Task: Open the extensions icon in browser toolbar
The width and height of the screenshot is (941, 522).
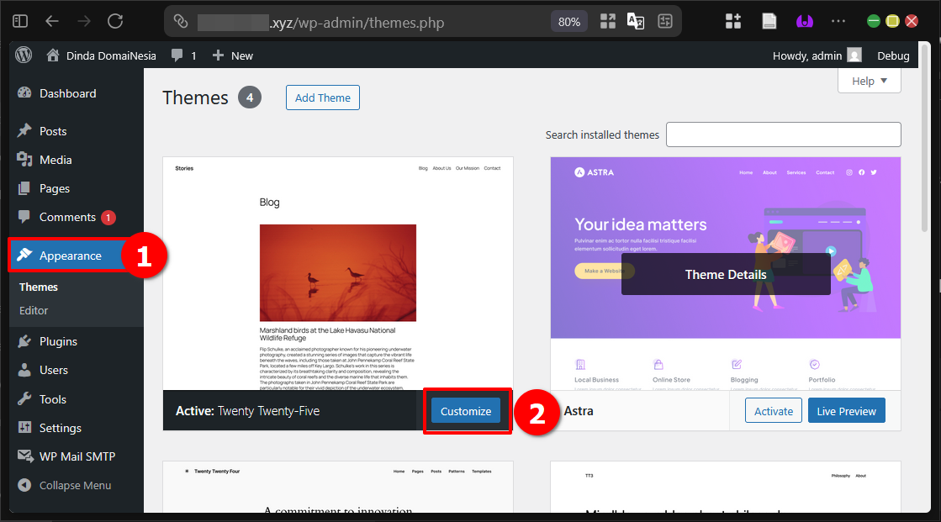Action: (733, 22)
